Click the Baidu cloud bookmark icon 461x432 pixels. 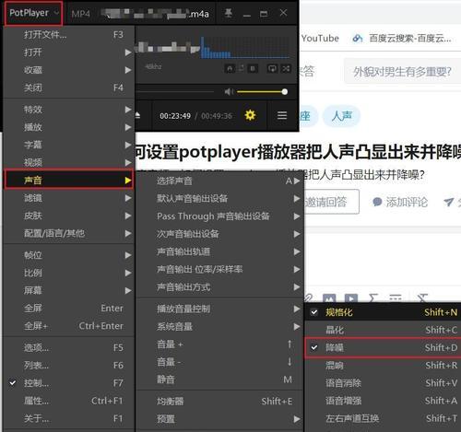click(358, 39)
